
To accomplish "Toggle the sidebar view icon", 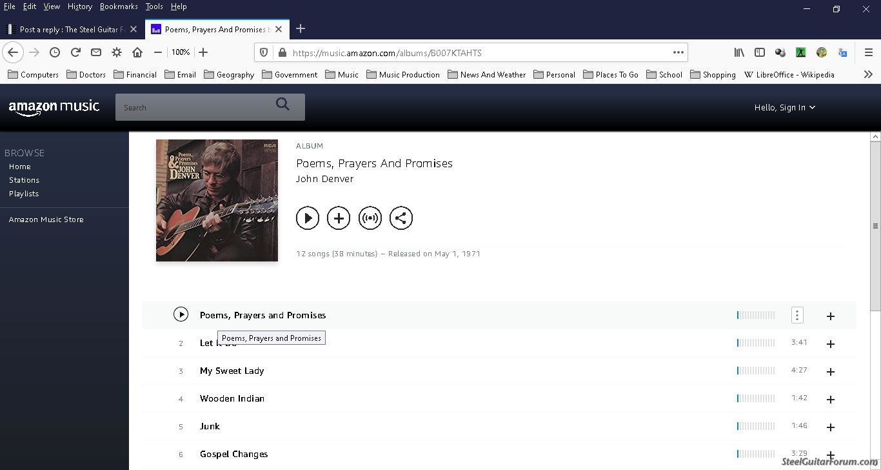I will [760, 52].
